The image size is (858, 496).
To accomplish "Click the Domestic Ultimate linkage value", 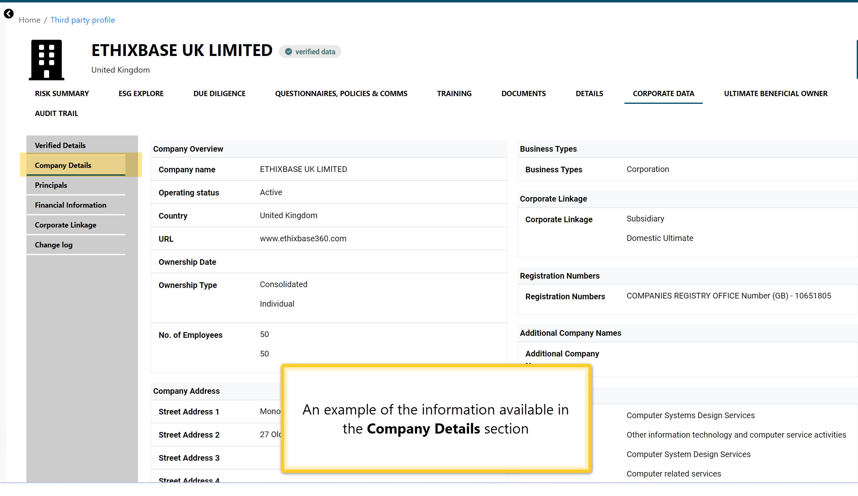I will coord(660,238).
